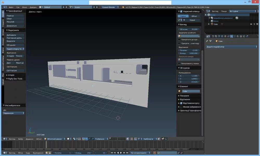Open the Файл menu
Screen dimensions: 260x156
[11, 7]
